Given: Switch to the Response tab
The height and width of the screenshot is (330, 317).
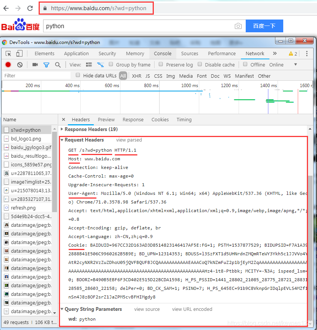Looking at the screenshot, I should point(133,119).
